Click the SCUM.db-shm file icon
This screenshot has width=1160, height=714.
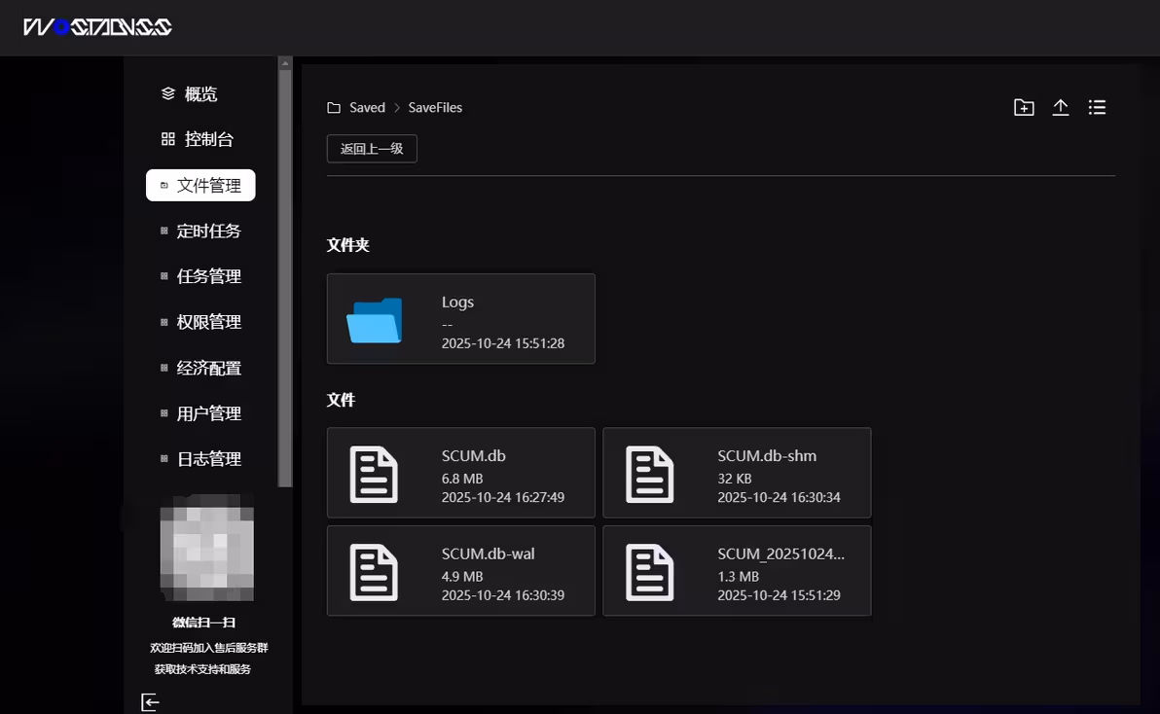click(x=649, y=474)
